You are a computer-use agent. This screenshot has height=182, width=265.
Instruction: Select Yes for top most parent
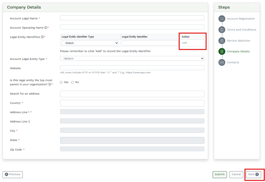tap(61, 82)
